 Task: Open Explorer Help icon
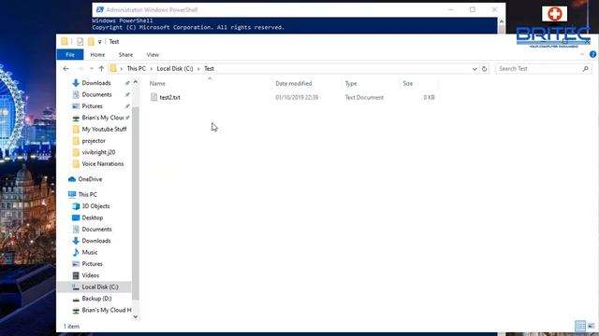[x=592, y=54]
